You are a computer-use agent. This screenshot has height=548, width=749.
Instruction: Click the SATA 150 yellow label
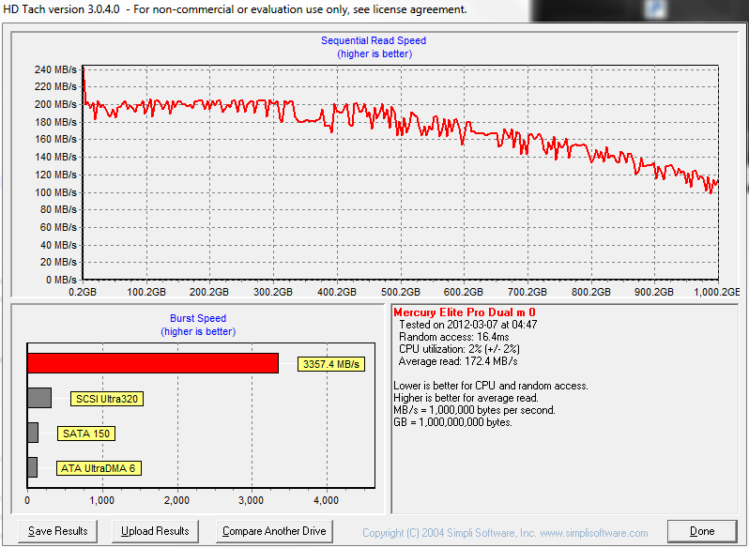pyautogui.click(x=87, y=434)
